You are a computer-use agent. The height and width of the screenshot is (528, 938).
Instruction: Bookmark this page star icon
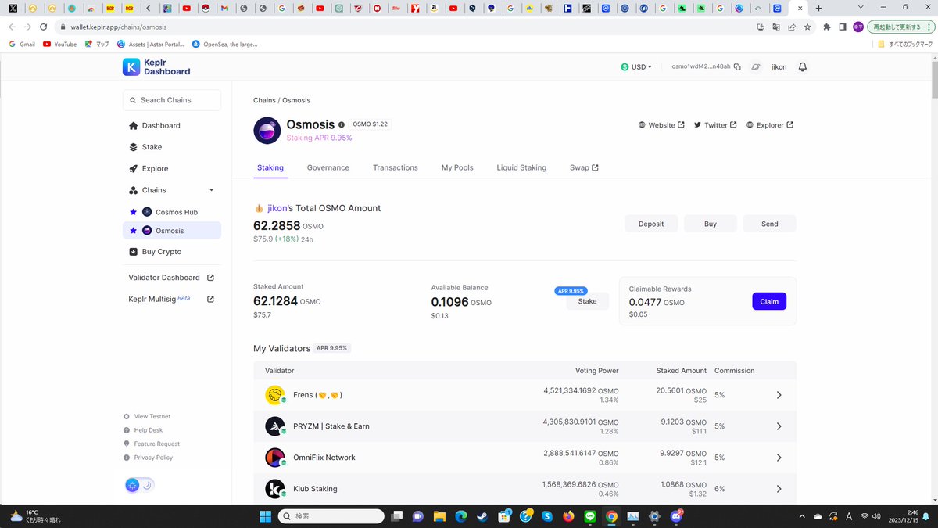(807, 27)
